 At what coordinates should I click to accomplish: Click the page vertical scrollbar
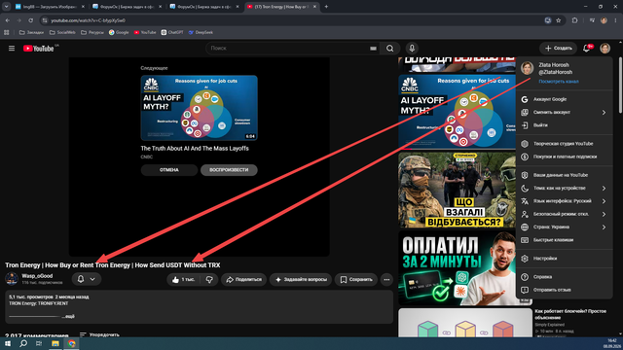click(x=621, y=86)
